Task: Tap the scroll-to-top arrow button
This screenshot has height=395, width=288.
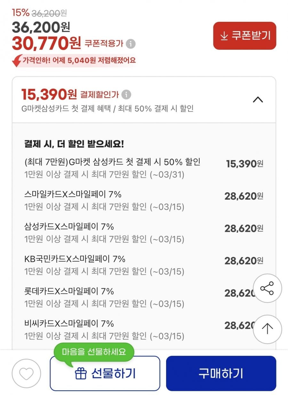Action: point(267,329)
